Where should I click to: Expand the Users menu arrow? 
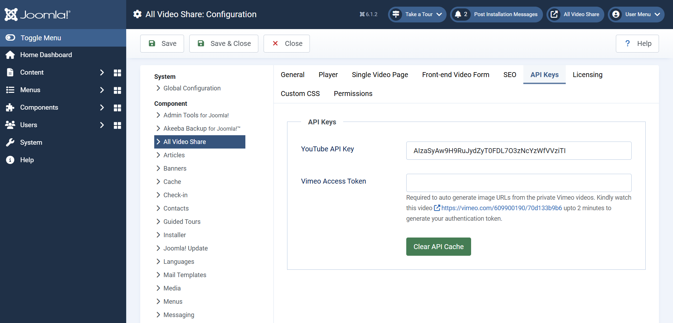tap(102, 125)
